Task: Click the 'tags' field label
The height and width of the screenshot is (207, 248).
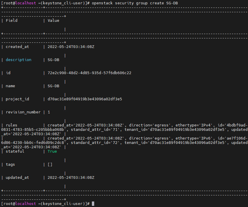Action: point(10,165)
